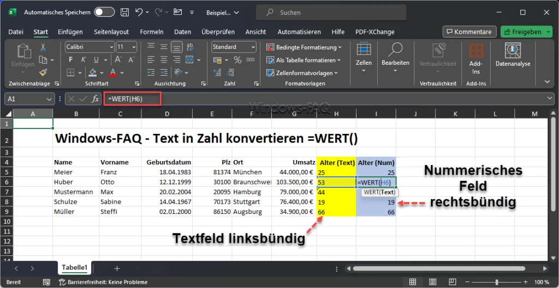Open the font size 11 dropdown

pos(133,47)
